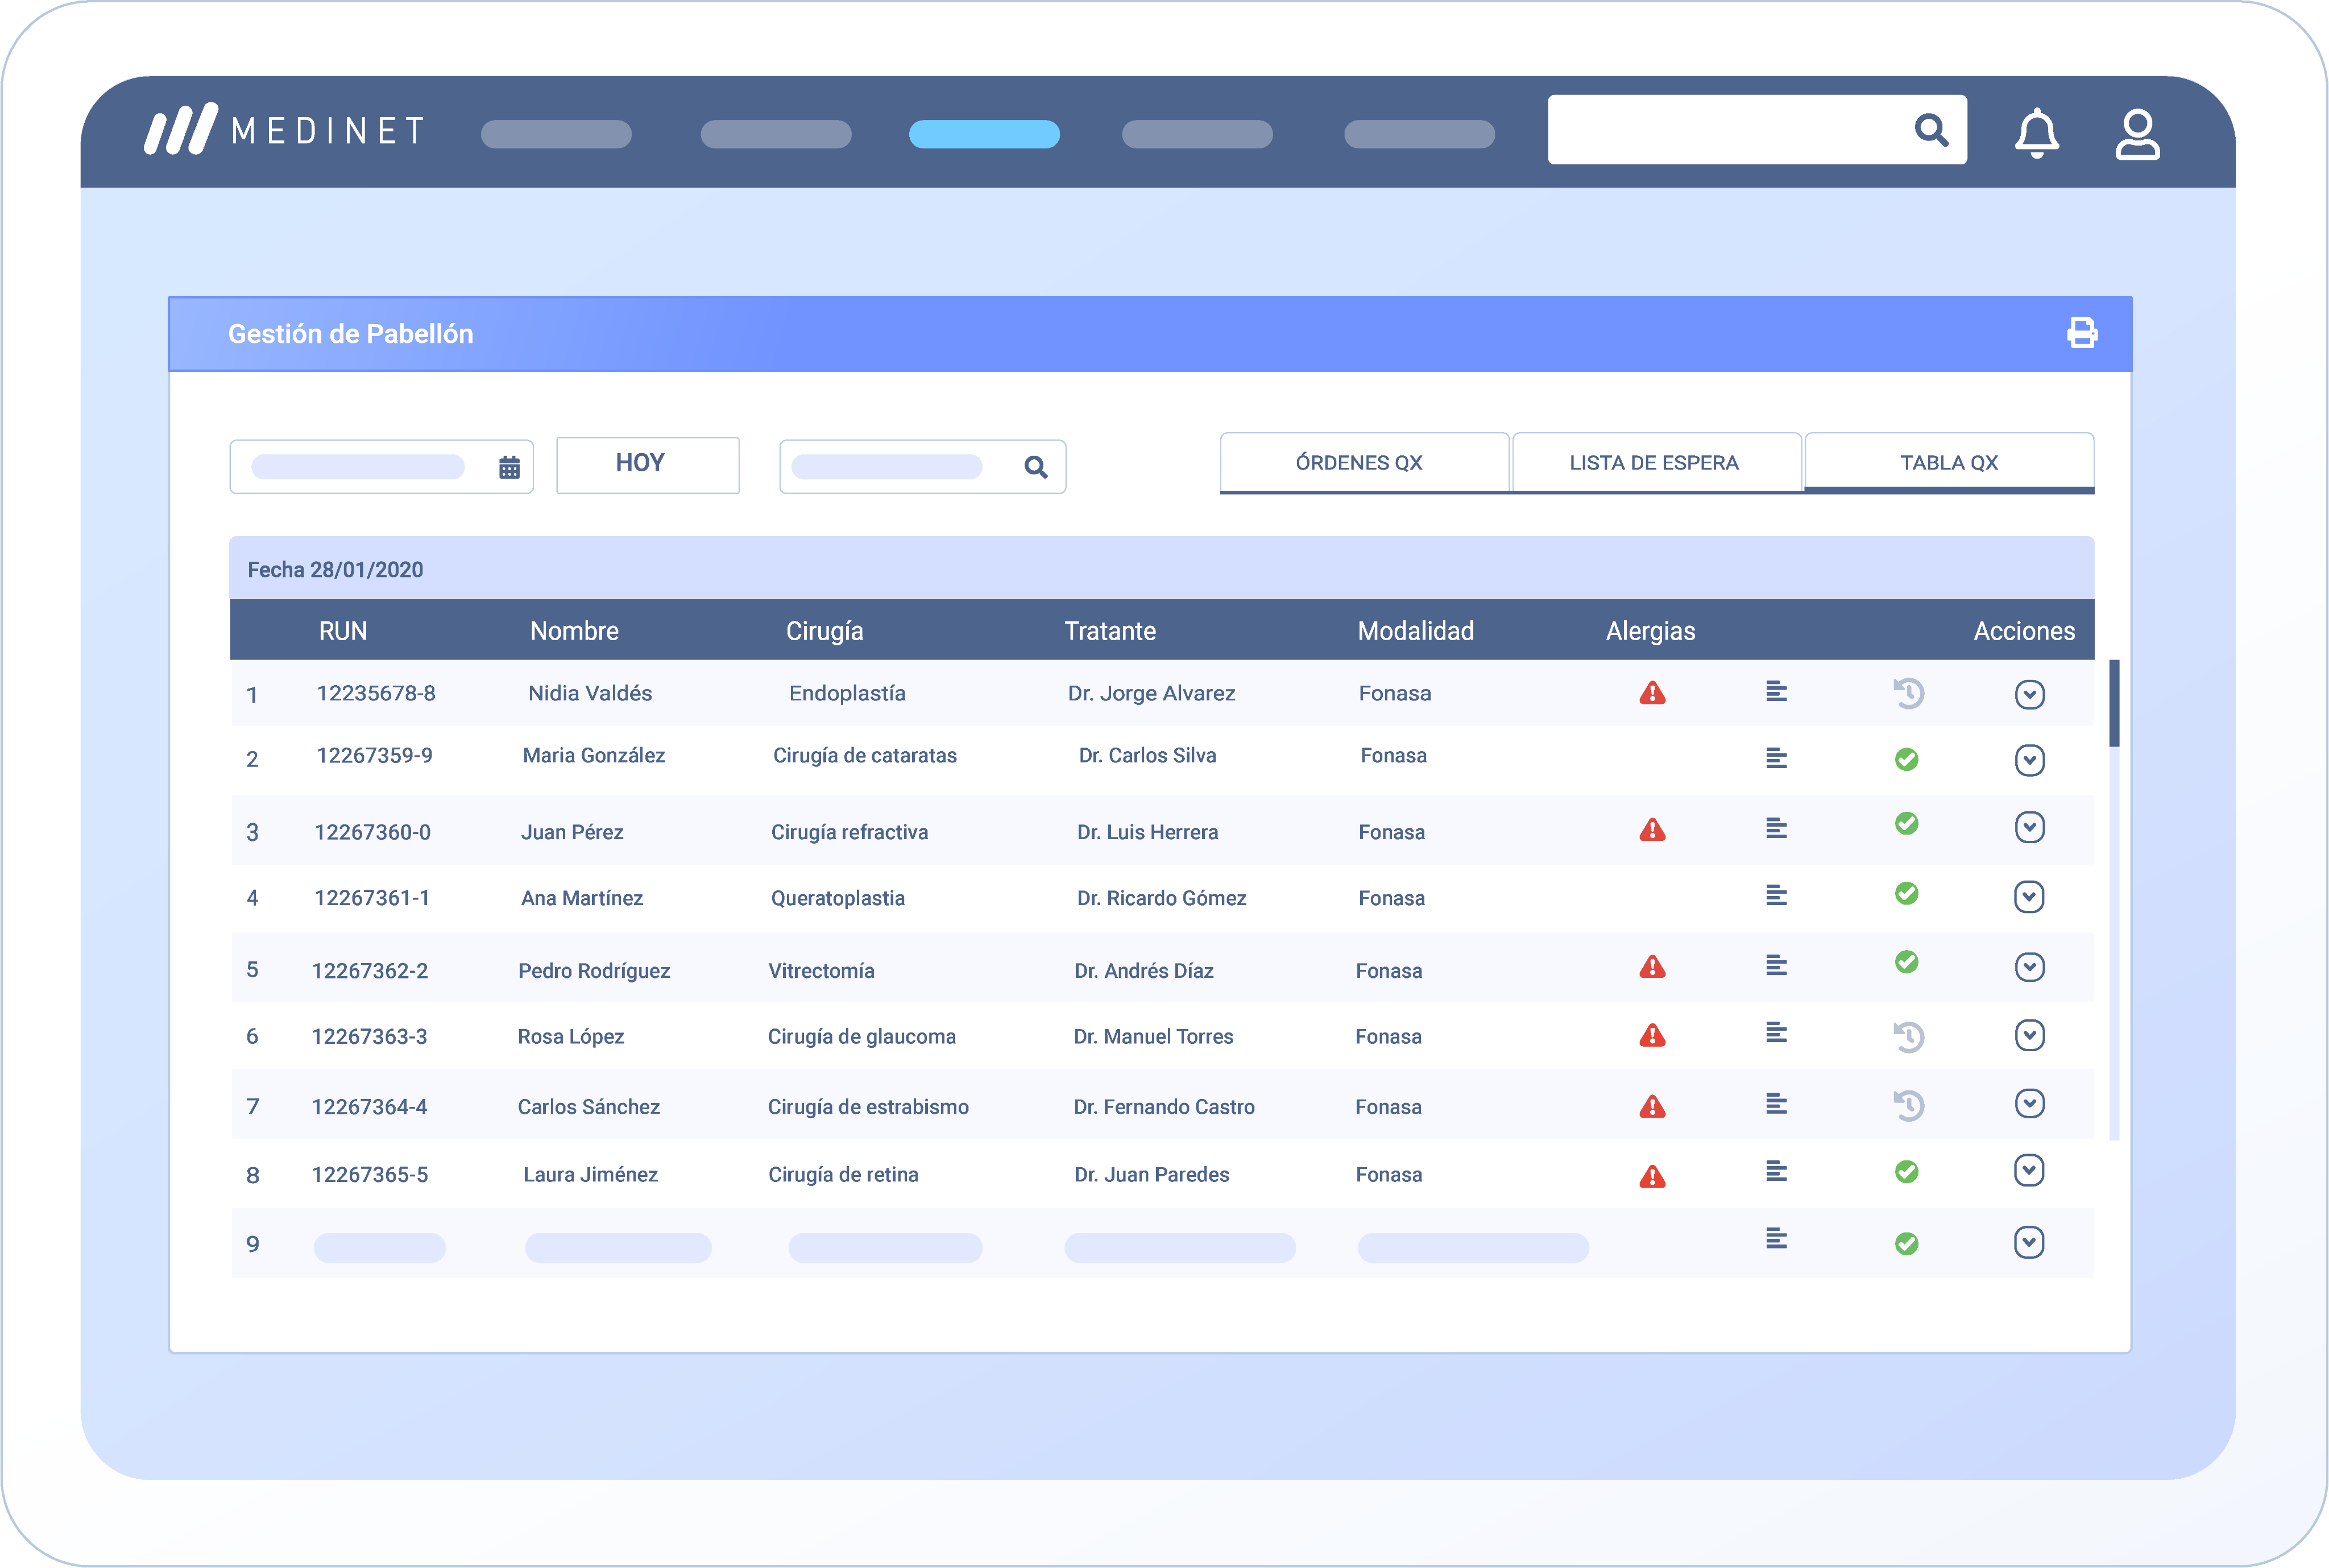Open the second navigation menu item
Screen dimensions: 2329x1568
pos(776,134)
